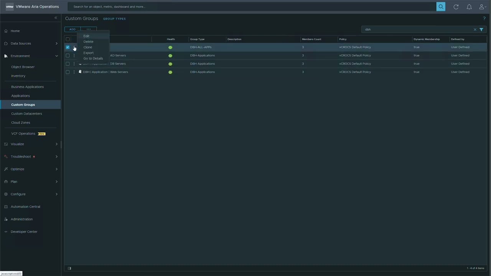The image size is (491, 276).
Task: Click the refresh icon in the header
Action: pos(456,7)
